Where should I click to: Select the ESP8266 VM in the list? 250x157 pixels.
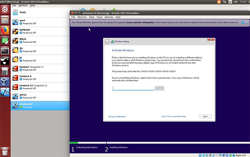click(40, 31)
